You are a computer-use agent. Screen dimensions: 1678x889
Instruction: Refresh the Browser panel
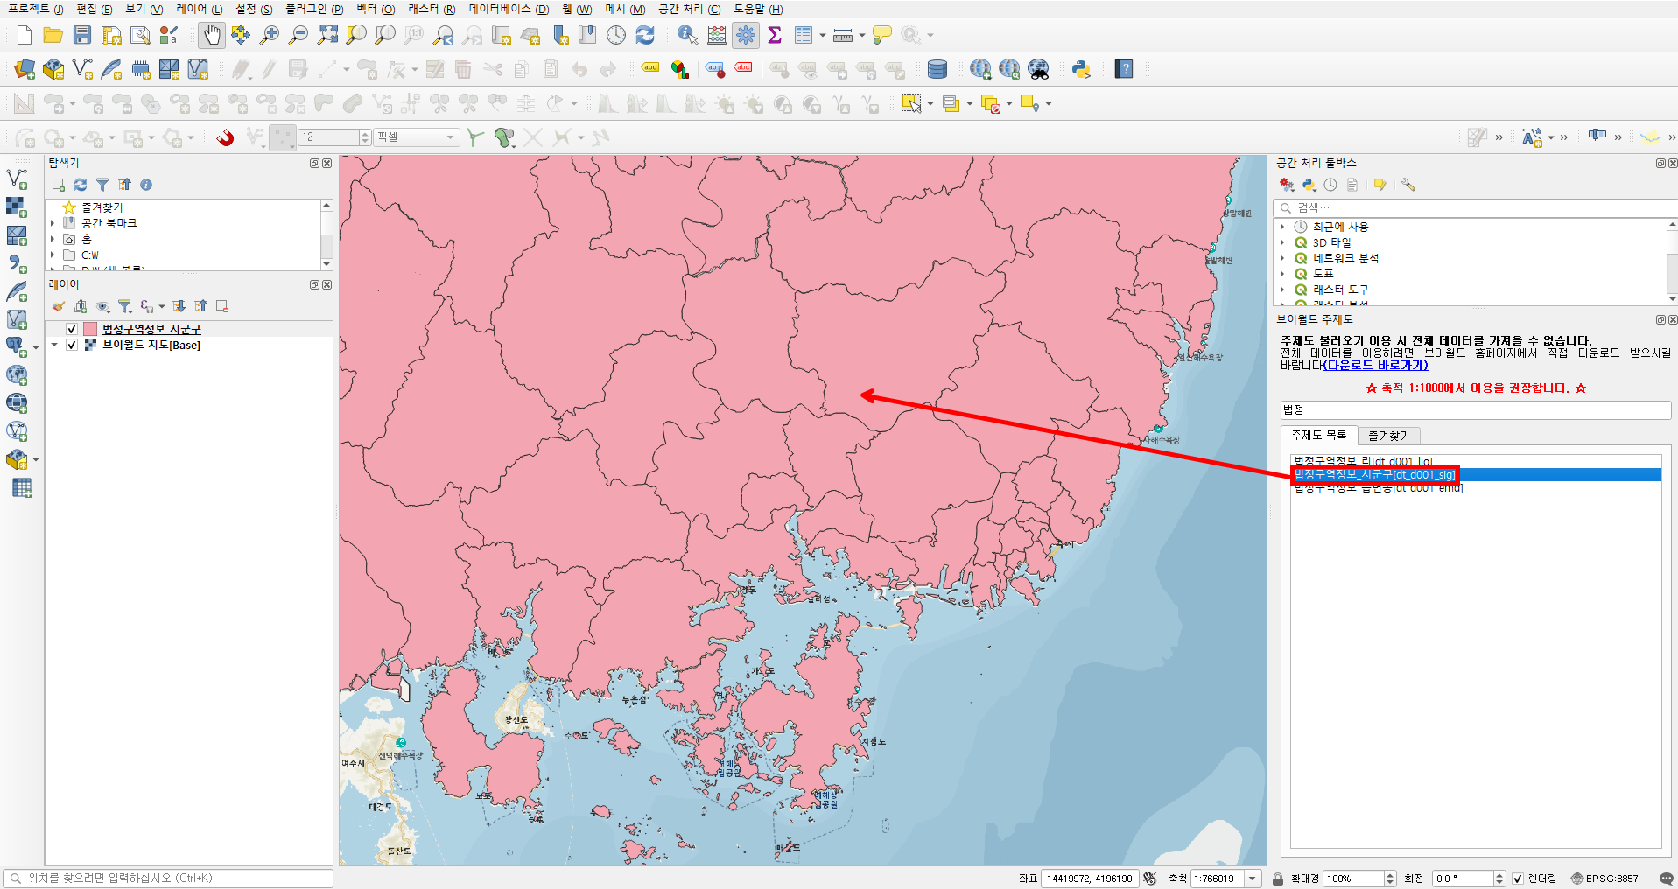point(81,185)
